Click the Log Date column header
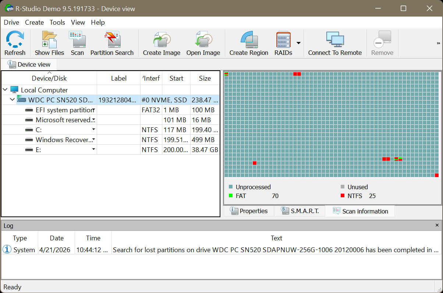 57,238
